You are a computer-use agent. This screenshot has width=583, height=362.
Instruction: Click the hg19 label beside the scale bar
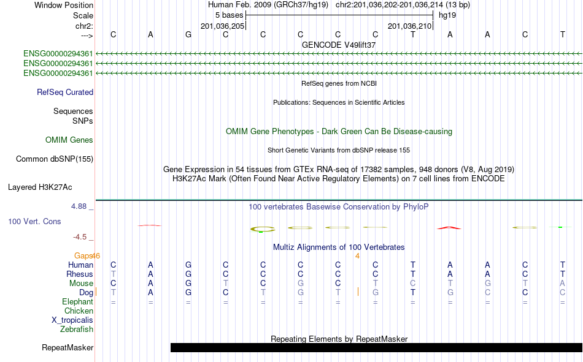[447, 15]
